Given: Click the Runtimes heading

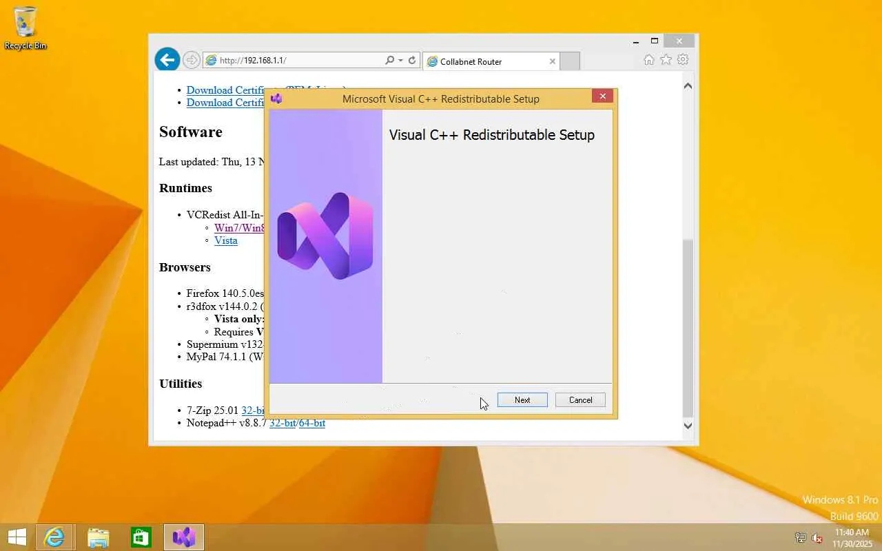Looking at the screenshot, I should click(185, 188).
